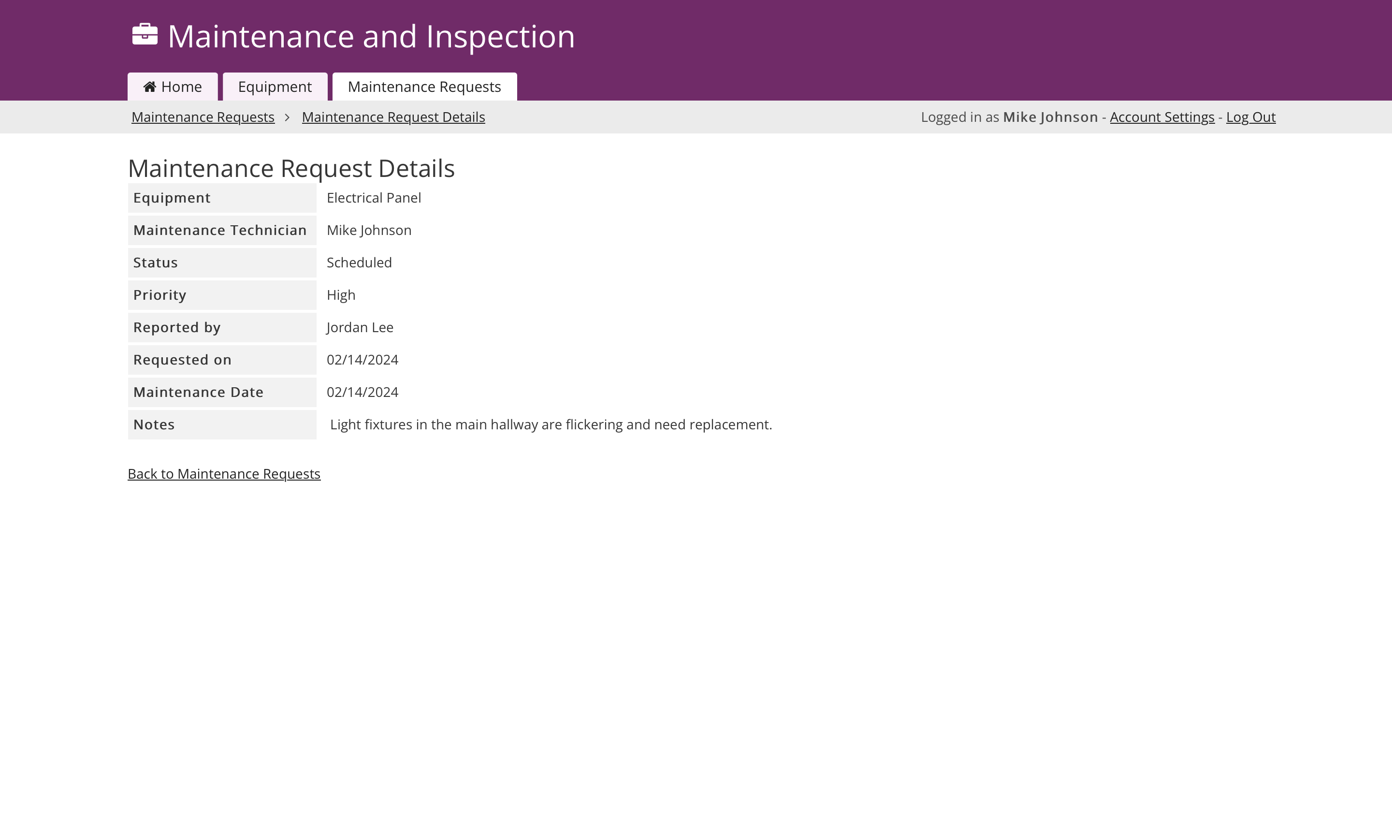The image size is (1392, 819).
Task: Click the Maintenance and Inspection title
Action: [x=371, y=36]
